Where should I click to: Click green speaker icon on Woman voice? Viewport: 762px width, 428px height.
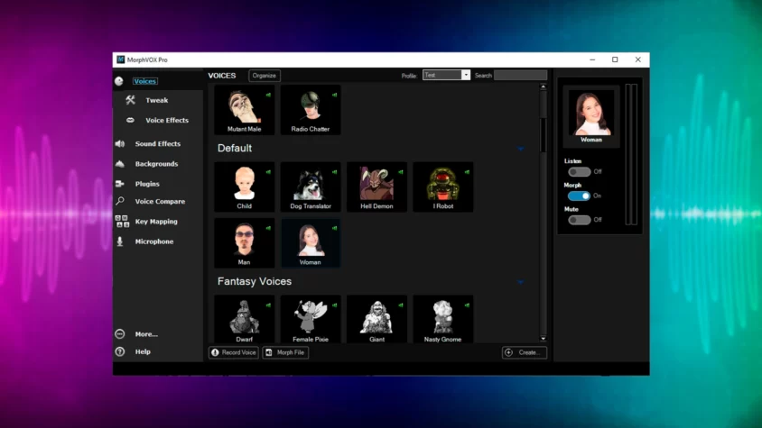[x=334, y=228]
